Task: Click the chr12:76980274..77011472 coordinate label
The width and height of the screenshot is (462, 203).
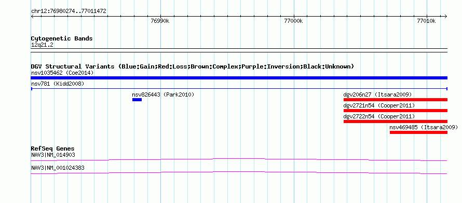Action: point(69,11)
